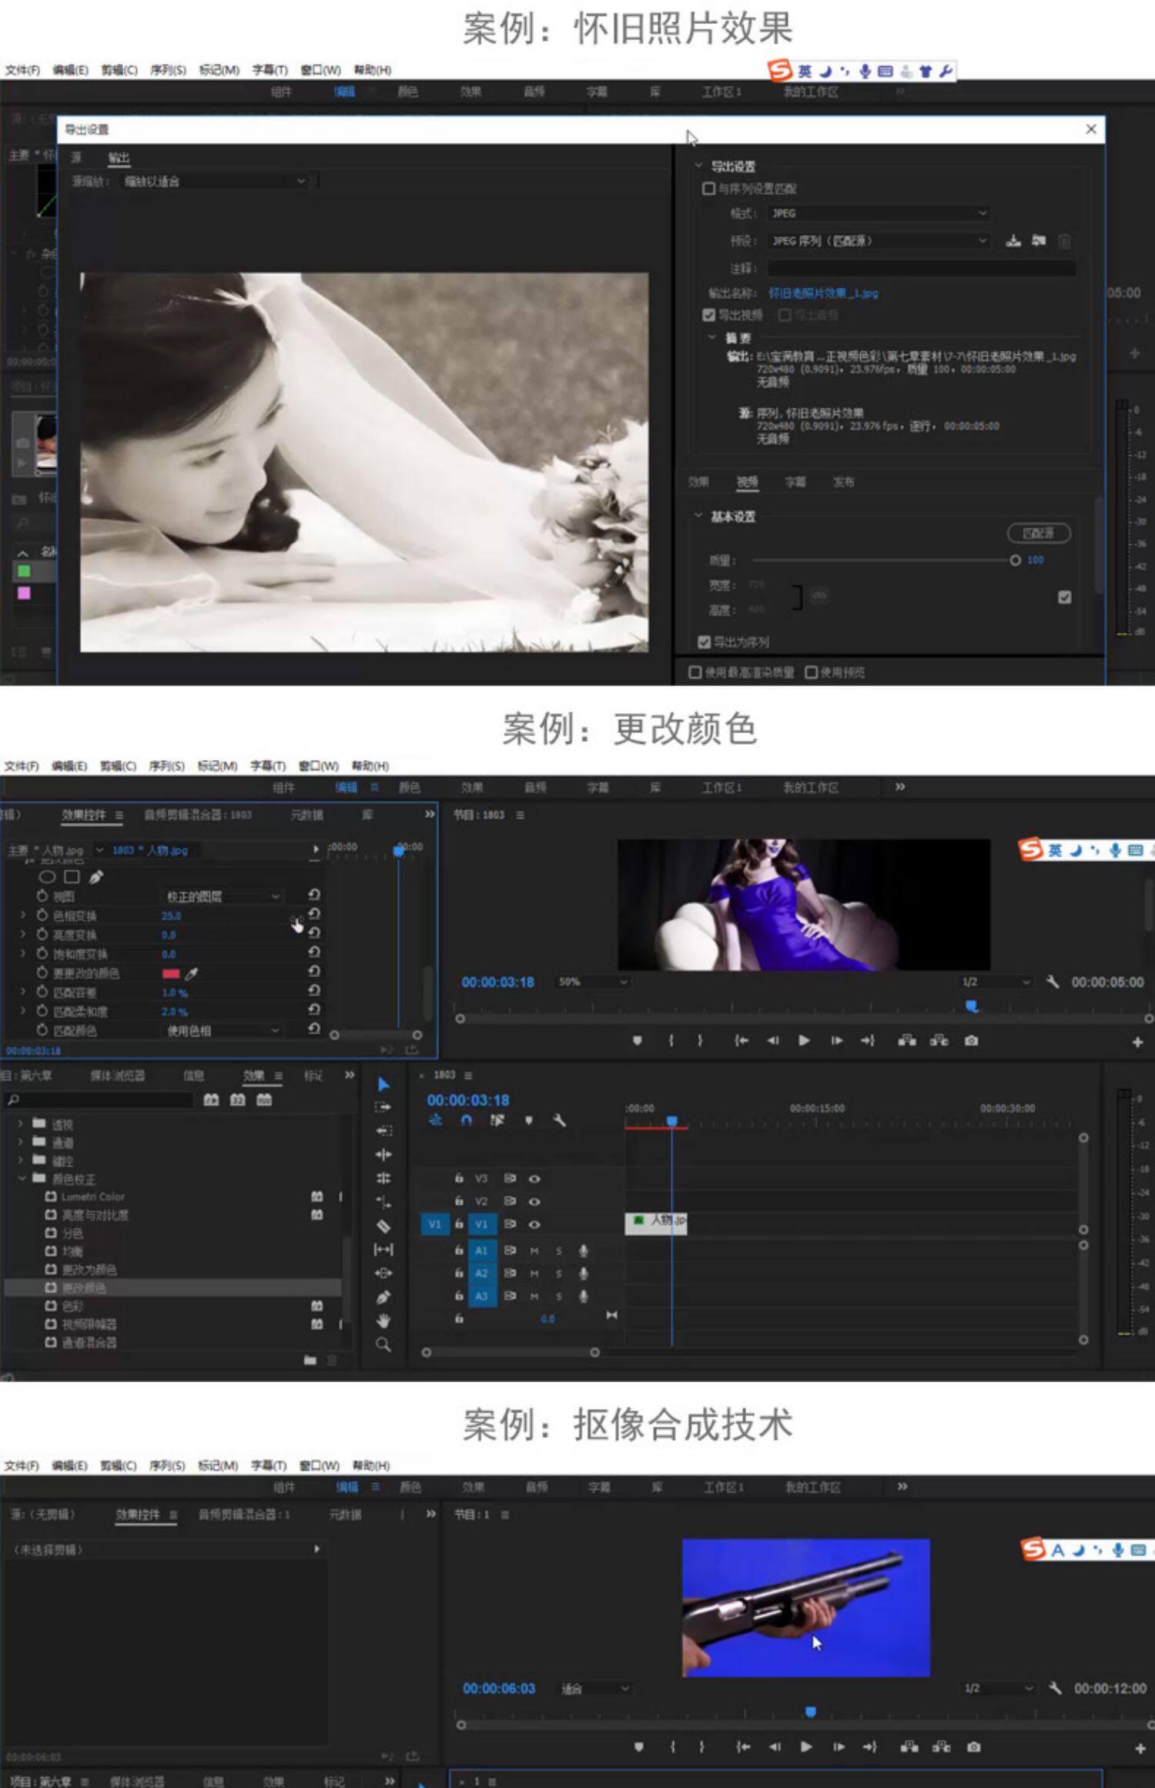Open the 发布 tab in 导出设置 dialog
This screenshot has width=1155, height=1788.
tap(843, 482)
